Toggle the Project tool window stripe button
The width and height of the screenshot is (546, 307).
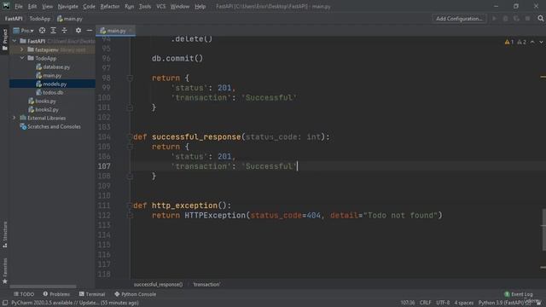4,40
